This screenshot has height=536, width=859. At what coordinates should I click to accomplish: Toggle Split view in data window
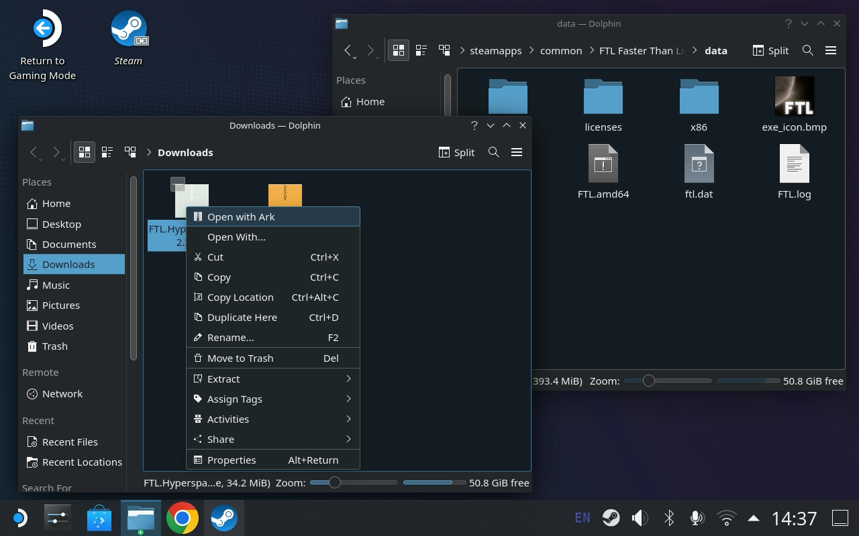tap(770, 50)
